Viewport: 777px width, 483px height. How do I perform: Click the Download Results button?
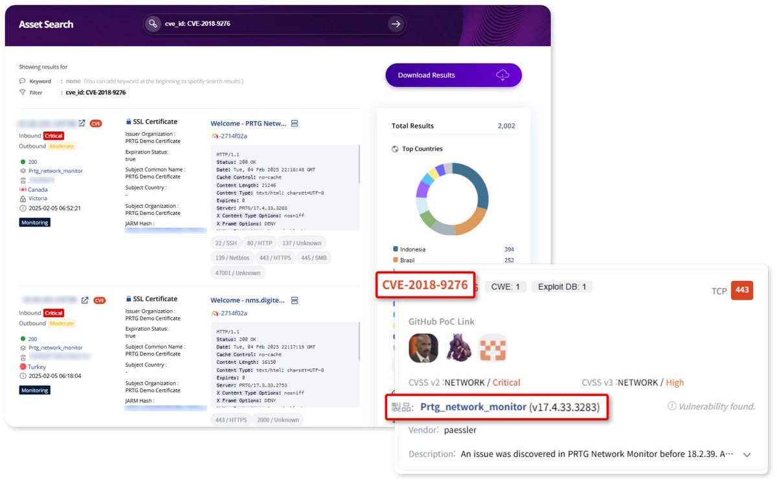click(x=453, y=75)
